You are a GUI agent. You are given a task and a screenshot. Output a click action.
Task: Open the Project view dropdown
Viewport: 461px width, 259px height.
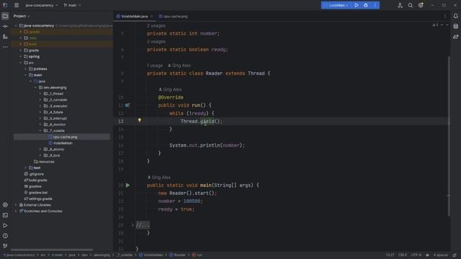coord(22,16)
